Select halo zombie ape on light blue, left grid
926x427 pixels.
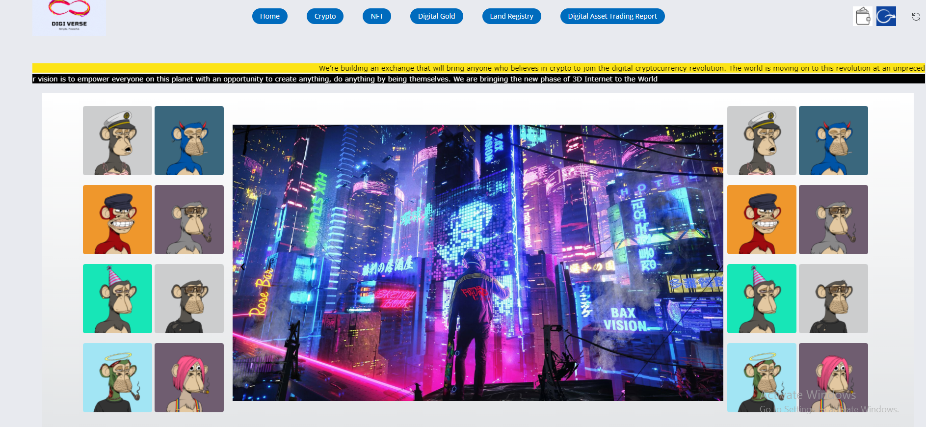(x=117, y=377)
